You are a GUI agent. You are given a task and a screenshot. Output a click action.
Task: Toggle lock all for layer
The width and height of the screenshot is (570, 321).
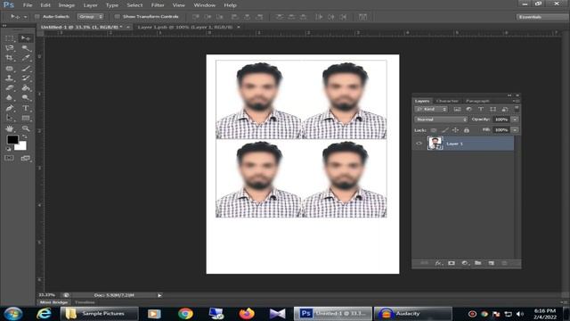click(x=467, y=130)
